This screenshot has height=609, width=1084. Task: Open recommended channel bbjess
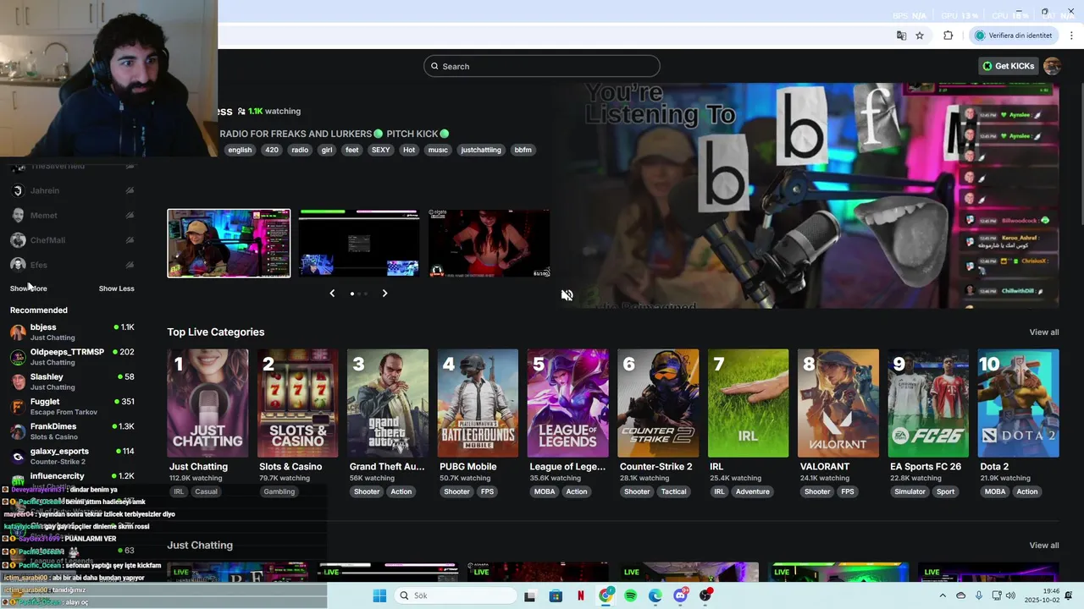[x=72, y=332]
